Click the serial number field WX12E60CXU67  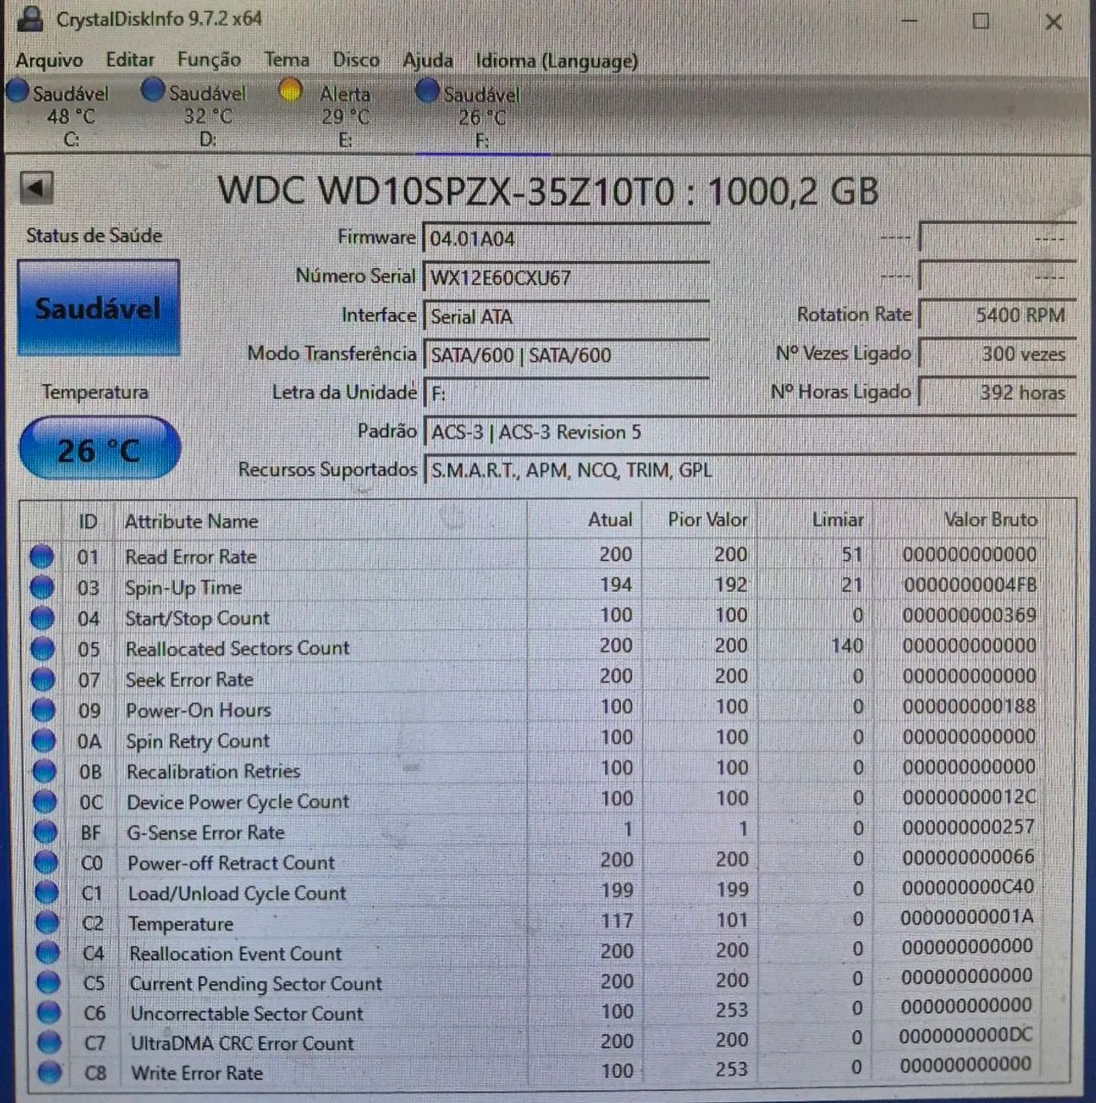pos(566,277)
